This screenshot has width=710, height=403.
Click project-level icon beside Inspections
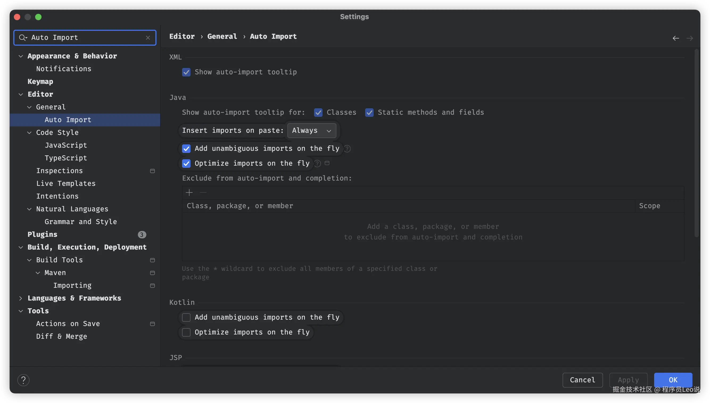(152, 171)
